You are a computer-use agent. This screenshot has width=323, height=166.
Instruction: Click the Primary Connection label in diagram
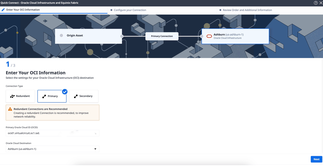click(x=162, y=36)
